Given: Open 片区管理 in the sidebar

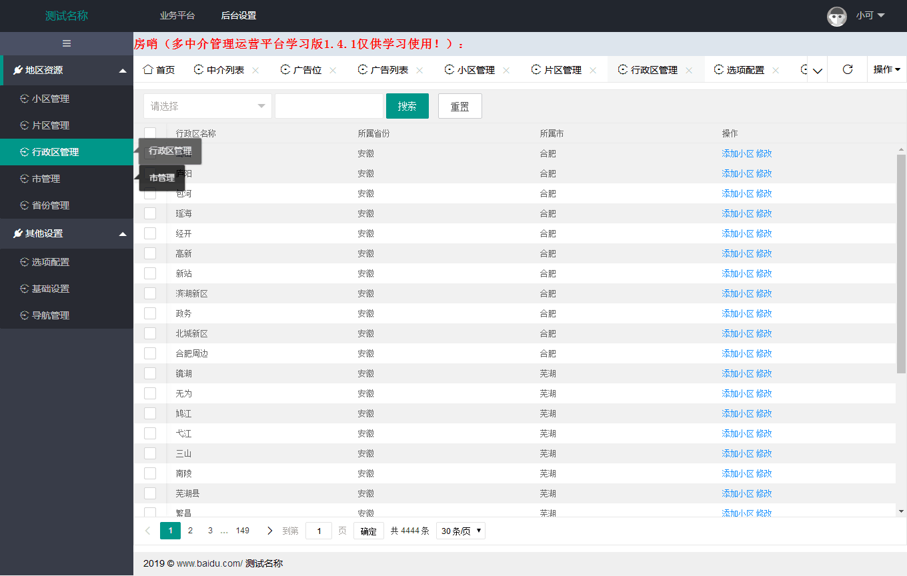Looking at the screenshot, I should 67,125.
